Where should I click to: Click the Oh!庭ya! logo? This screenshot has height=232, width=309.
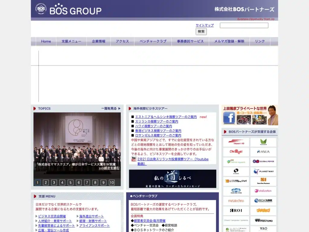pyautogui.click(x=236, y=152)
